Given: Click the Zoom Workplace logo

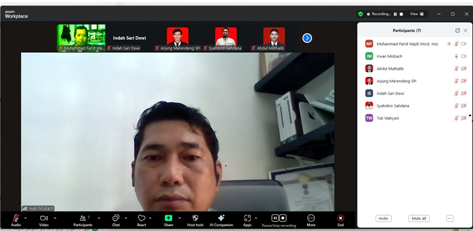Looking at the screenshot, I should tap(16, 15).
